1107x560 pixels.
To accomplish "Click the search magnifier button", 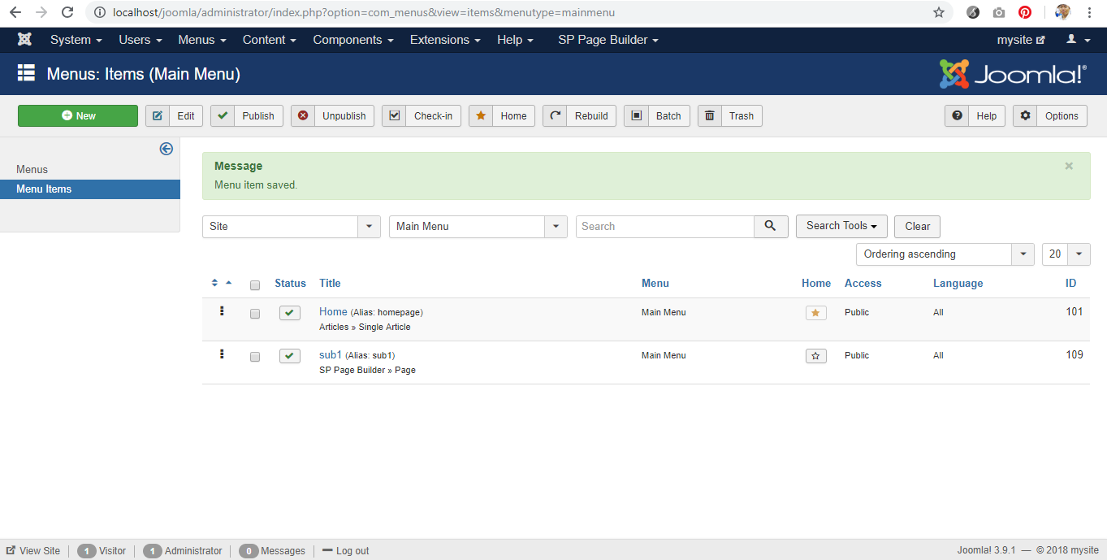I will coord(771,227).
